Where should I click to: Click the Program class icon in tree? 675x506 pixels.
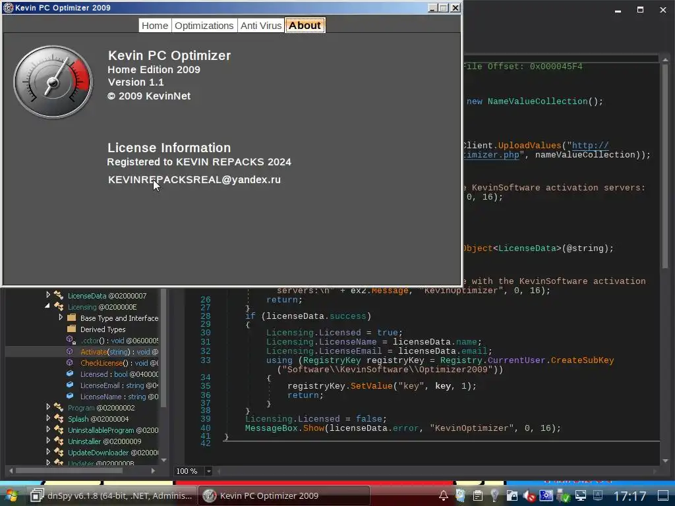pyautogui.click(x=59, y=407)
